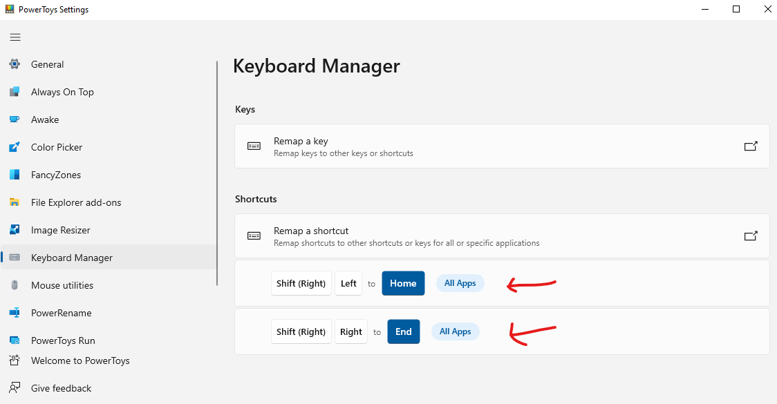
Task: Click the General gear icon
Action: [x=15, y=64]
